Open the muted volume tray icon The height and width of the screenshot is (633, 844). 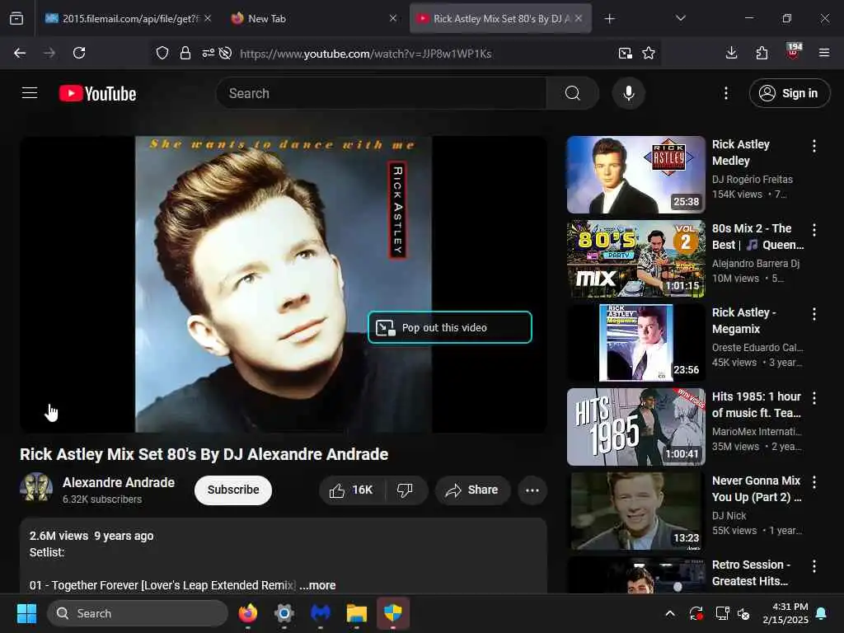743,613
